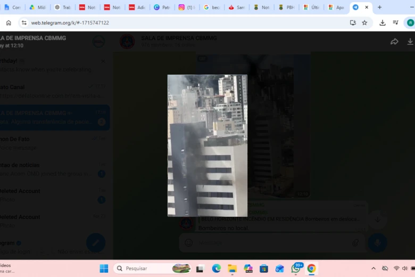Record voice message with microphone button

[377, 242]
